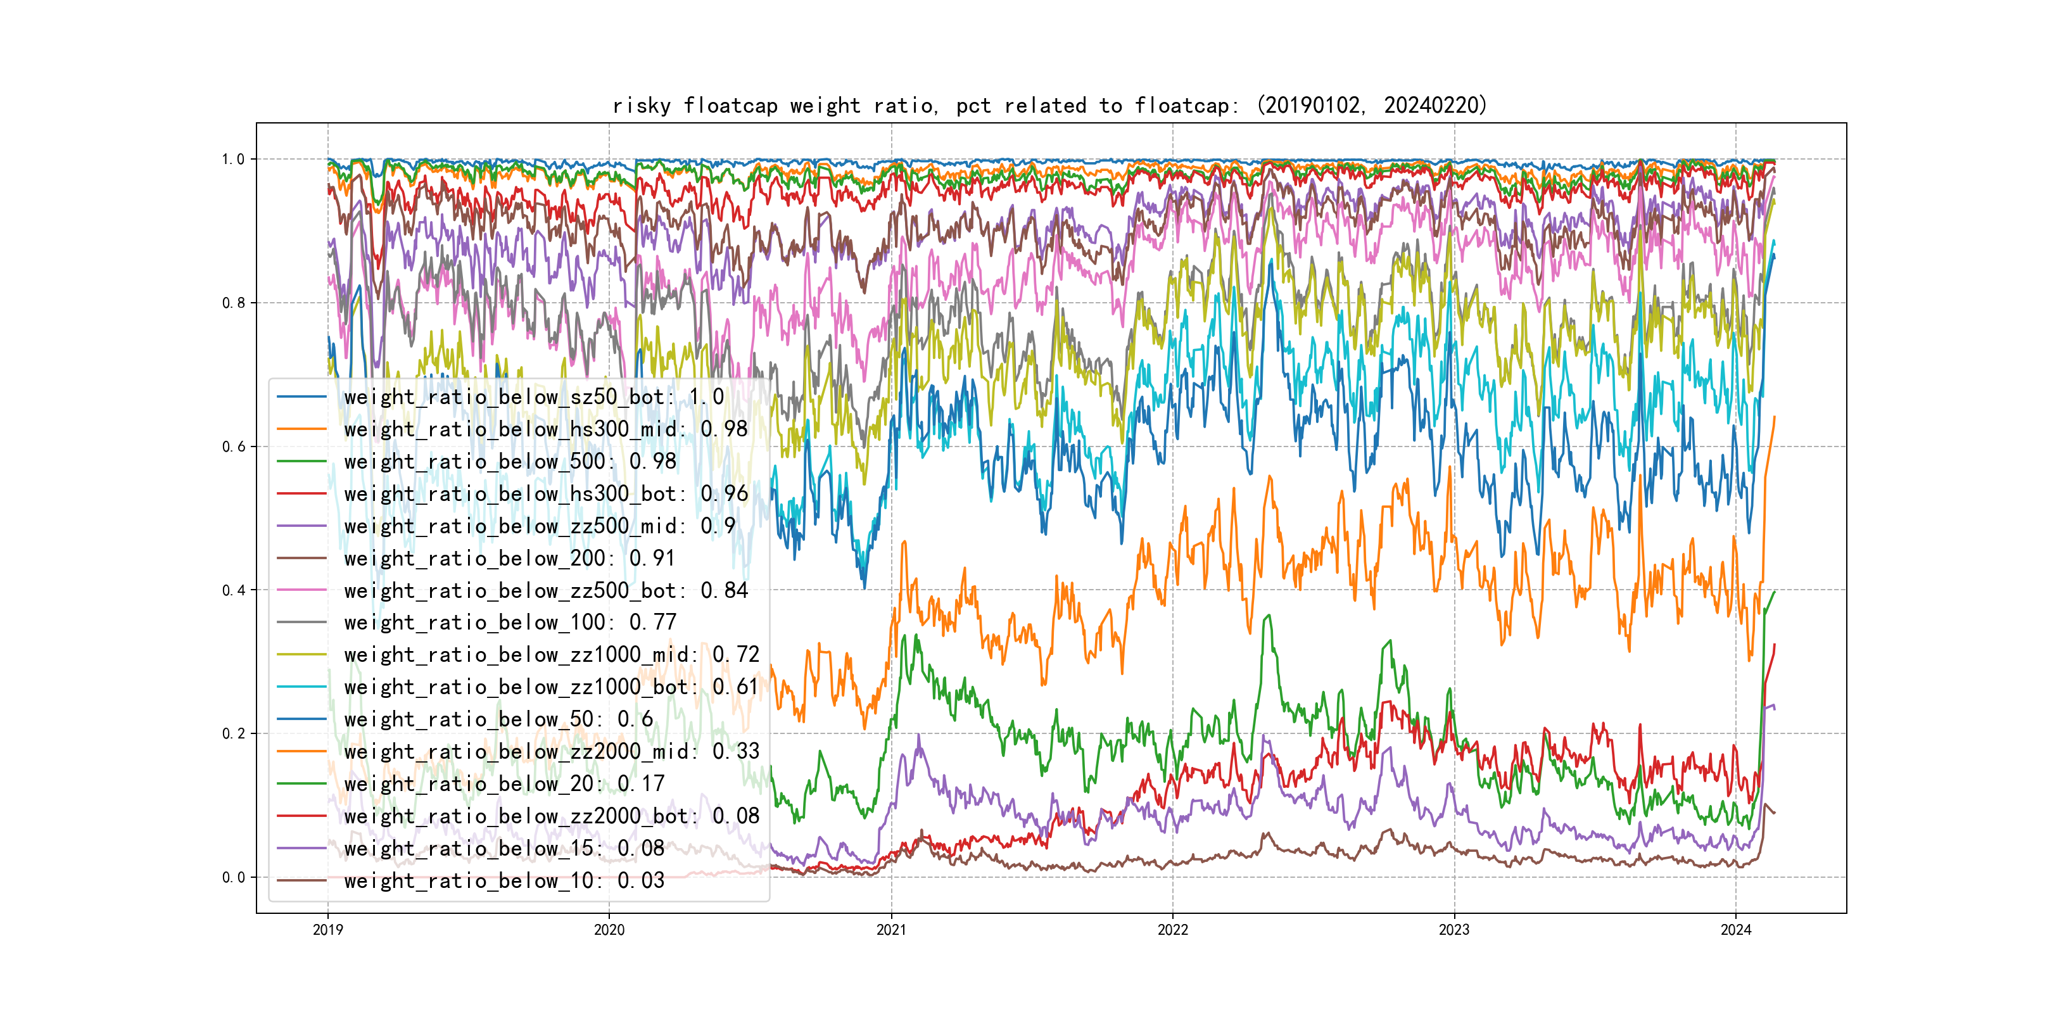Select legend entry weight_ratio_below_zz2000_mid

(x=551, y=751)
